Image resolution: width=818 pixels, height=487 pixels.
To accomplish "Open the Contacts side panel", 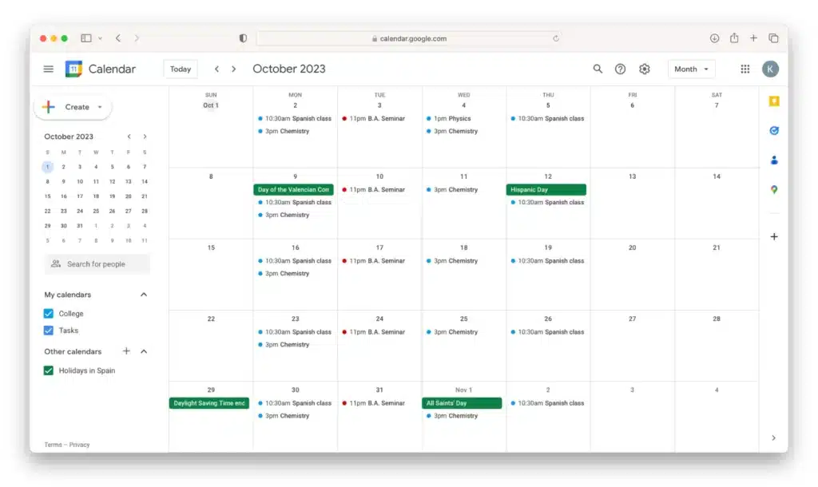I will pyautogui.click(x=773, y=160).
